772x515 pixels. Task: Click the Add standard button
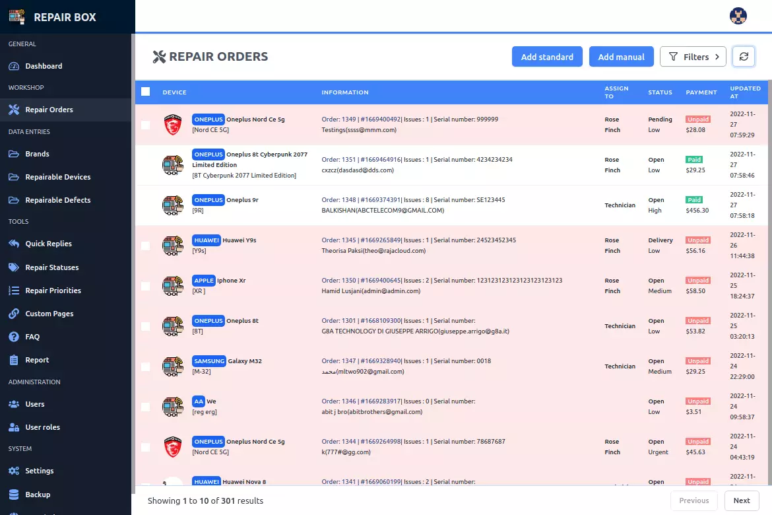coord(547,57)
